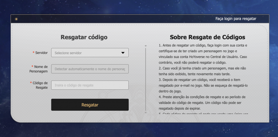Click rule 4 text about code validity period
Image resolution: width=278 pixels, height=137 pixels.
pyautogui.click(x=203, y=103)
